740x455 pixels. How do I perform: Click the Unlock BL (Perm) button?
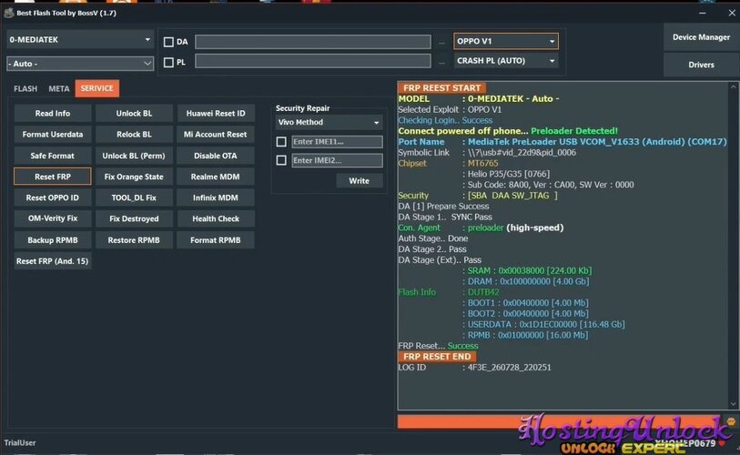pyautogui.click(x=134, y=156)
